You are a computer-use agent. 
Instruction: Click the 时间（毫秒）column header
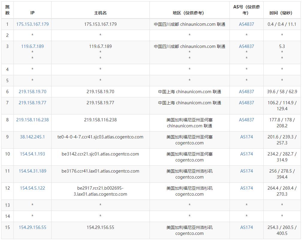pos(281,13)
